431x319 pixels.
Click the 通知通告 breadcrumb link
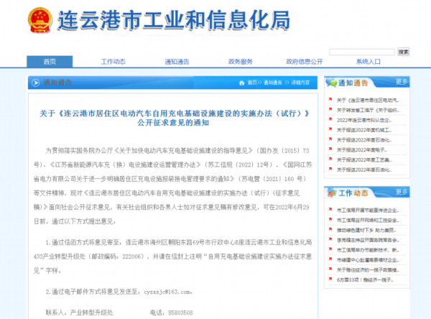[x=273, y=83]
